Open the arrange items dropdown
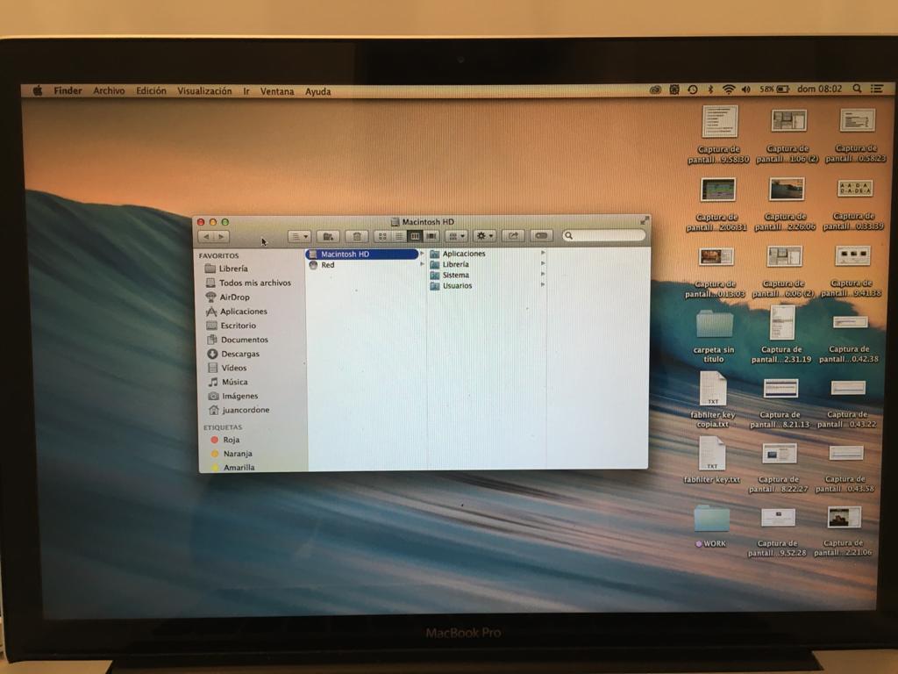 point(456,236)
